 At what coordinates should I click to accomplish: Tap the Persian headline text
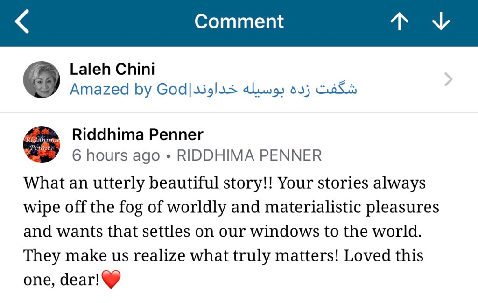point(276,89)
